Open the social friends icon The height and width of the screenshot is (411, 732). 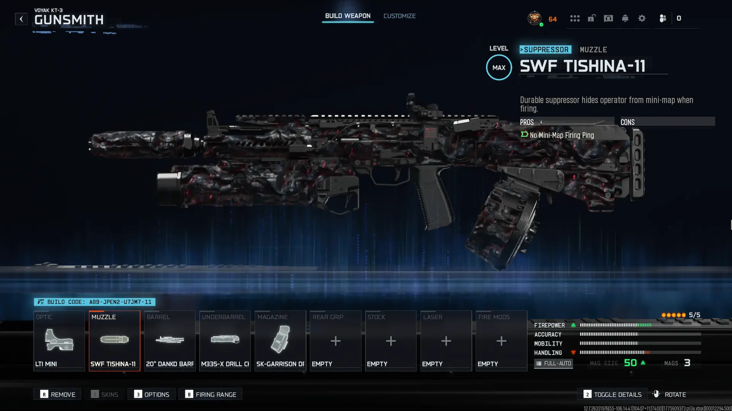point(663,18)
